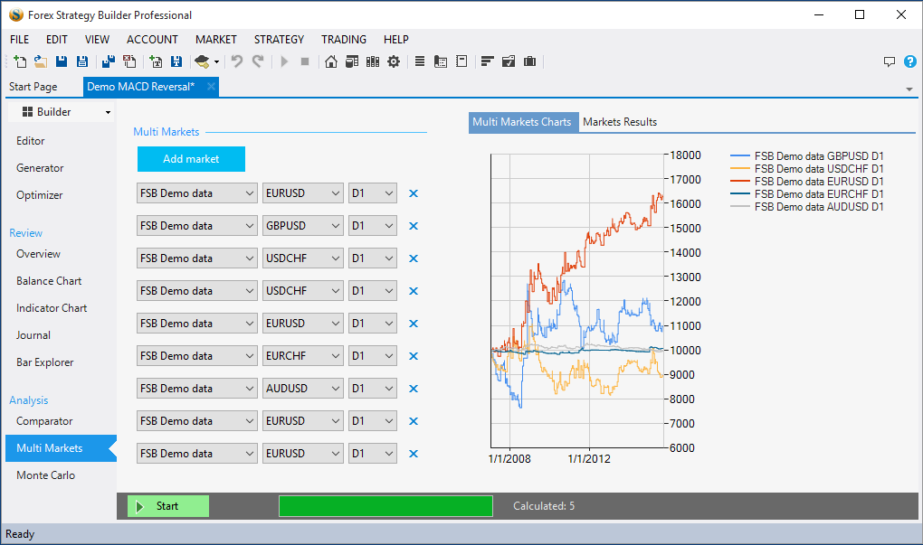Click the USDCHF D1 orange legend entry
Viewport: 923px width, 545px height.
807,169
